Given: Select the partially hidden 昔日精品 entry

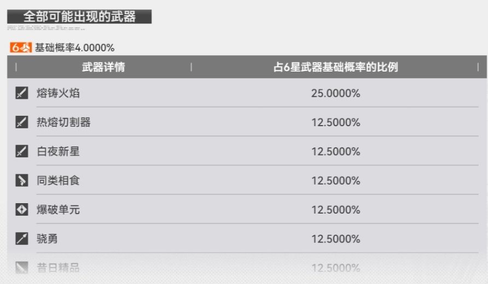Looking at the screenshot, I should point(58,268).
